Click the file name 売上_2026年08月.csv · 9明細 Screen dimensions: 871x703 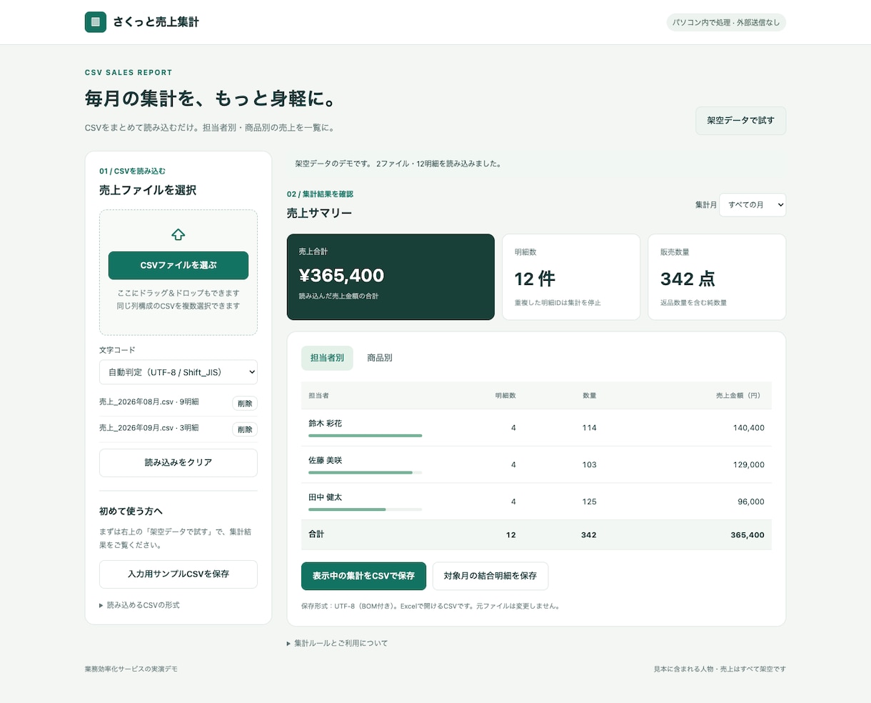[x=149, y=402]
